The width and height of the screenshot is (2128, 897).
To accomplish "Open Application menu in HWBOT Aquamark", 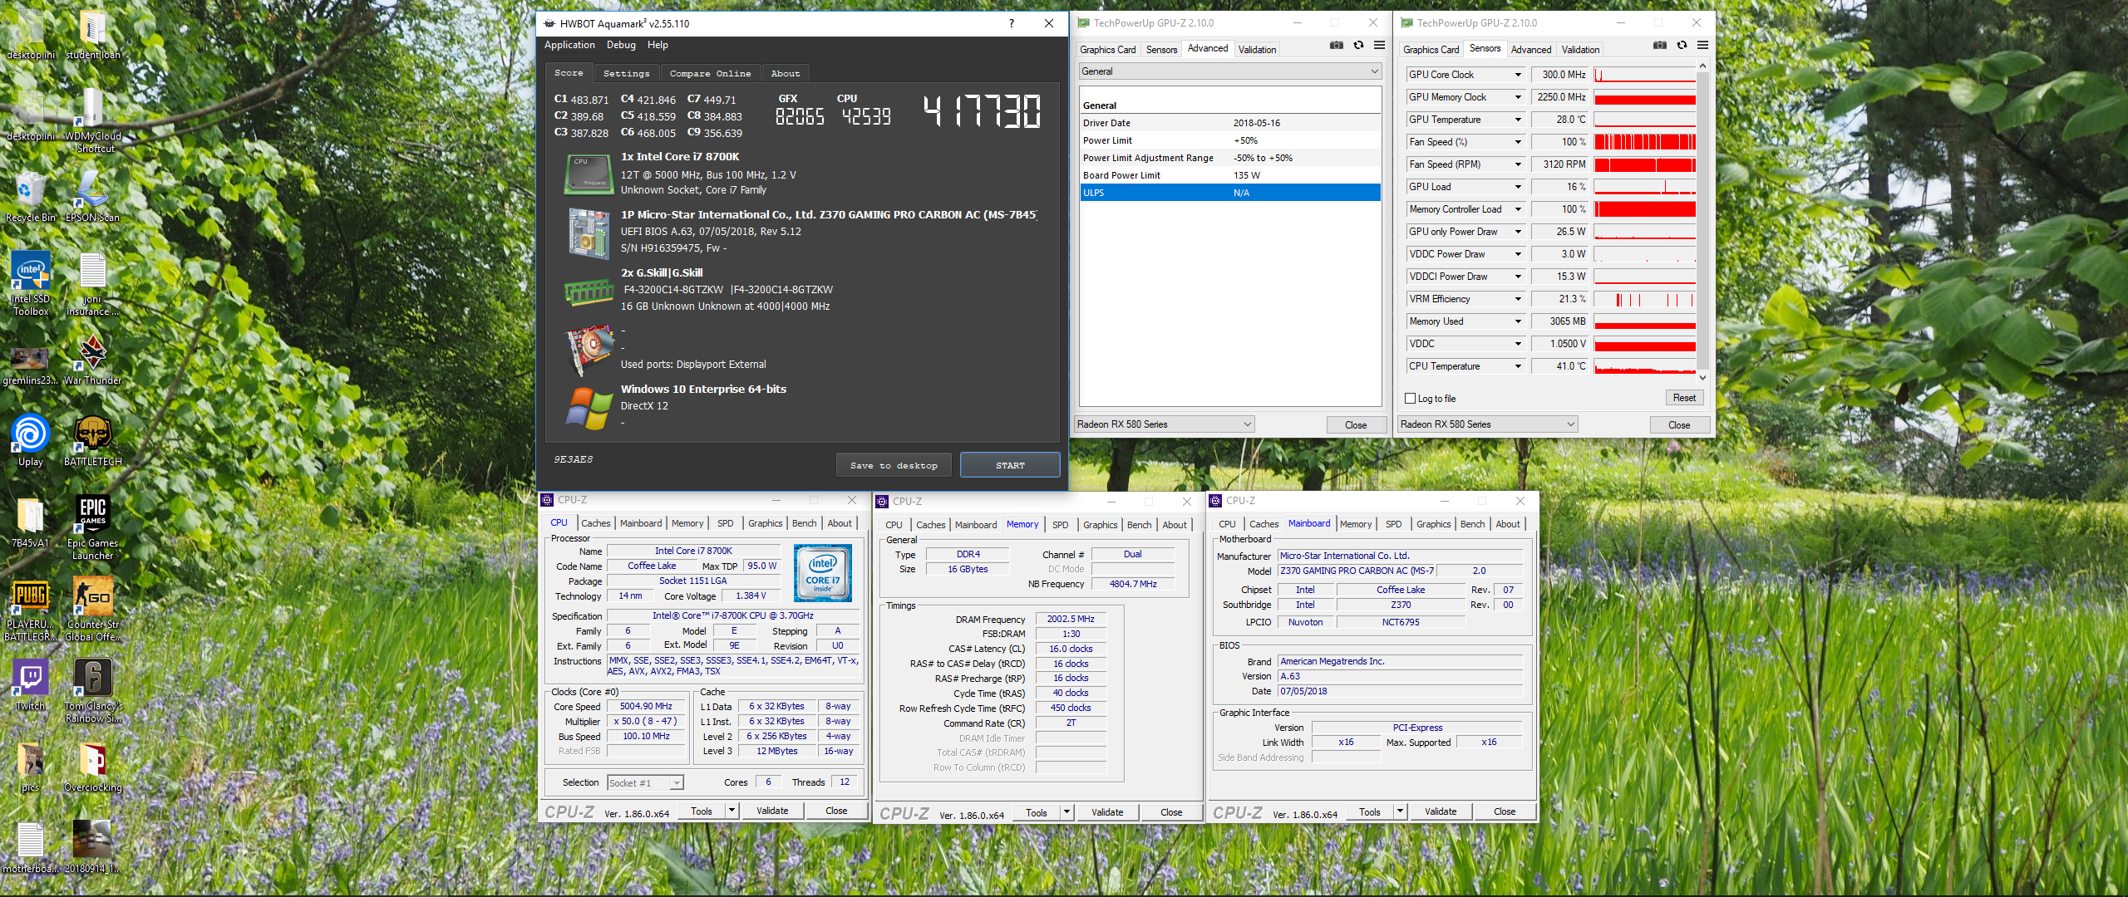I will click(x=569, y=45).
